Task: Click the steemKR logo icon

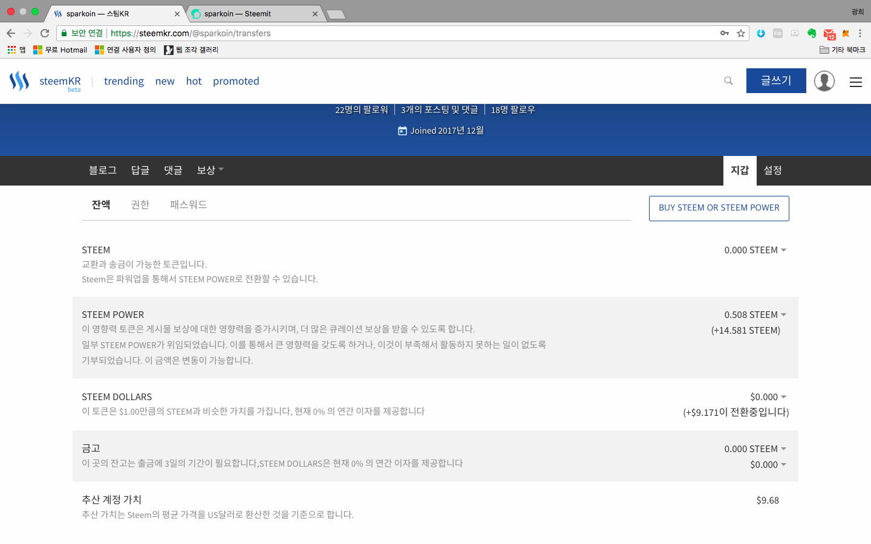Action: click(19, 81)
